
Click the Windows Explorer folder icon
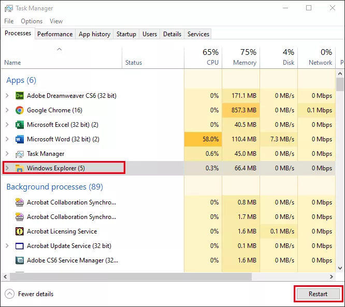pyautogui.click(x=20, y=168)
